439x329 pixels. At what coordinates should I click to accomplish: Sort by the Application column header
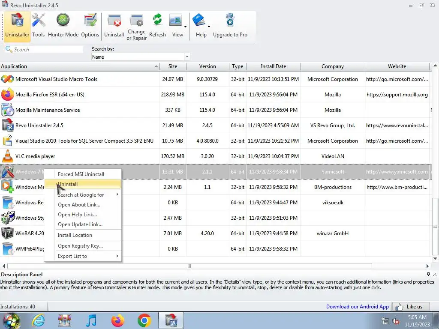point(80,66)
